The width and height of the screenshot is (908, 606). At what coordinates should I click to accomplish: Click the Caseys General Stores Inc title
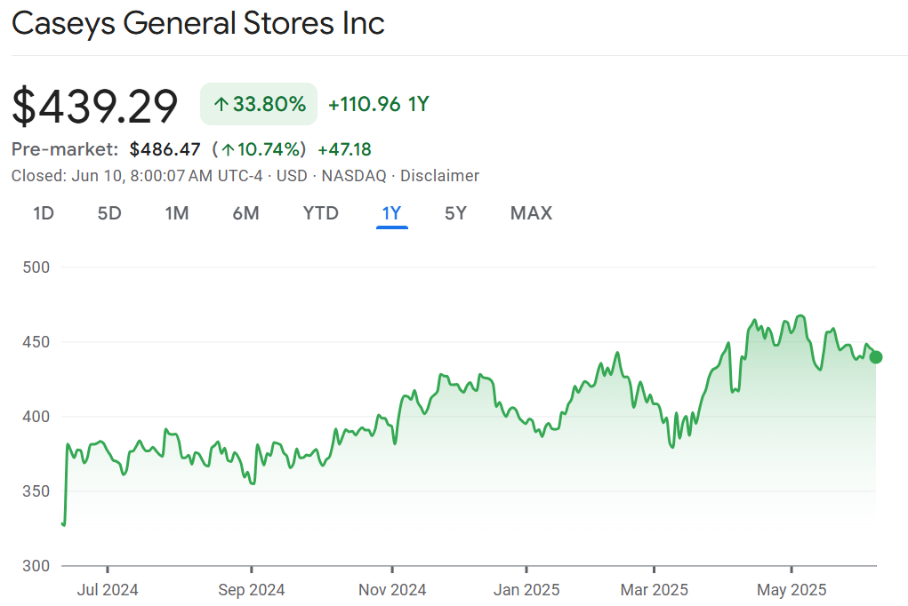197,24
